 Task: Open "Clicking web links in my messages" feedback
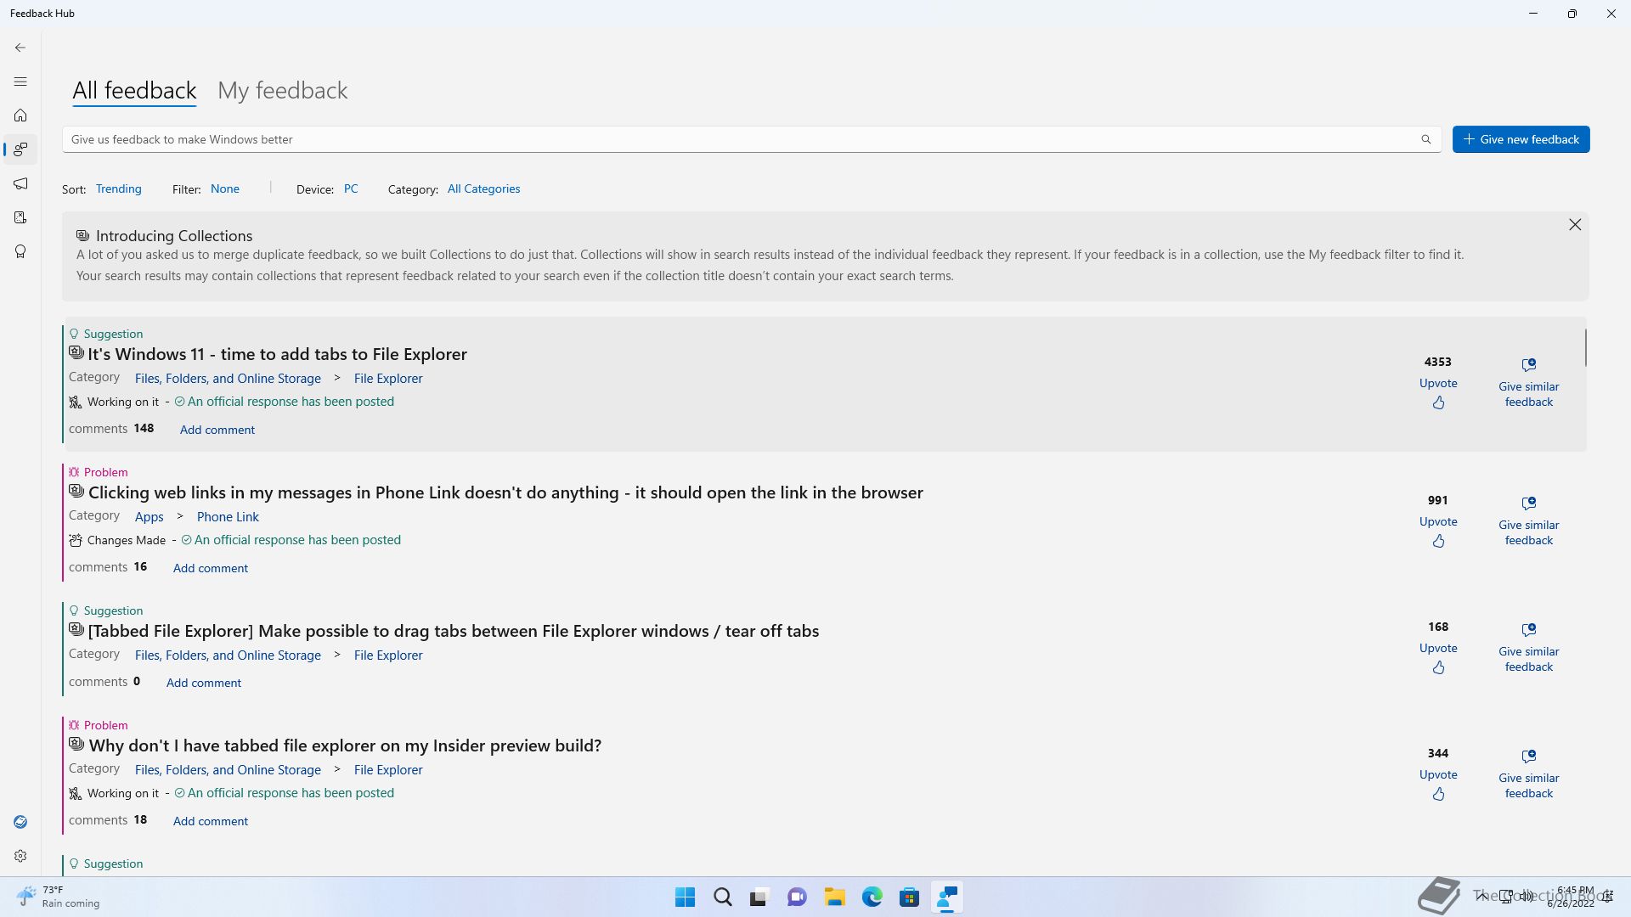point(505,492)
